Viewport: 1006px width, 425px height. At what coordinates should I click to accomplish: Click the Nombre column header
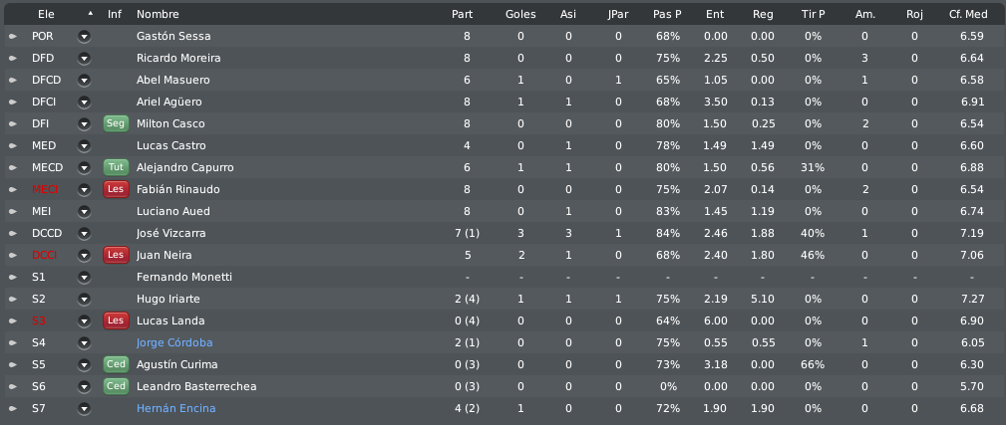(158, 14)
